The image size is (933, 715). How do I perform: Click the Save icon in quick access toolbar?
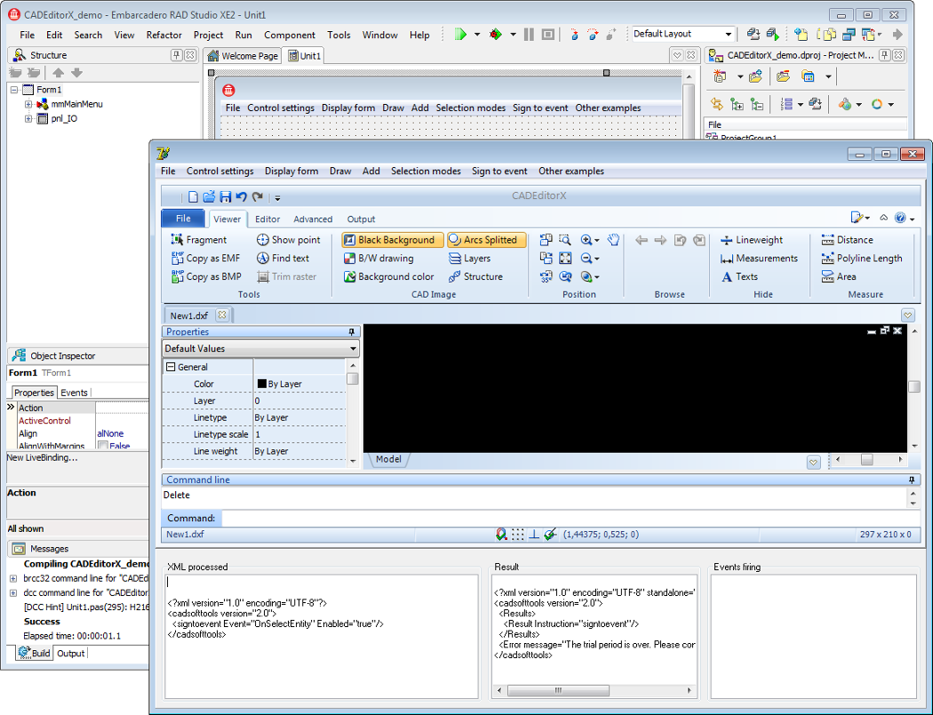(x=226, y=196)
